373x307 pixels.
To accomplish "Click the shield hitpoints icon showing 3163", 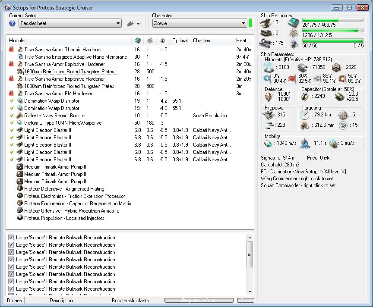I will click(269, 68).
